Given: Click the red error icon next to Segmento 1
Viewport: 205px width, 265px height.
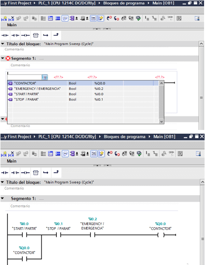Looking at the screenshot, I should [x=8, y=58].
